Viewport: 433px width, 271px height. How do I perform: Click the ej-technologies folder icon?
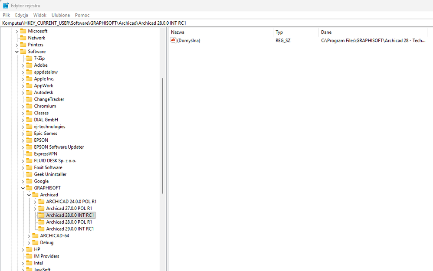pyautogui.click(x=29, y=126)
